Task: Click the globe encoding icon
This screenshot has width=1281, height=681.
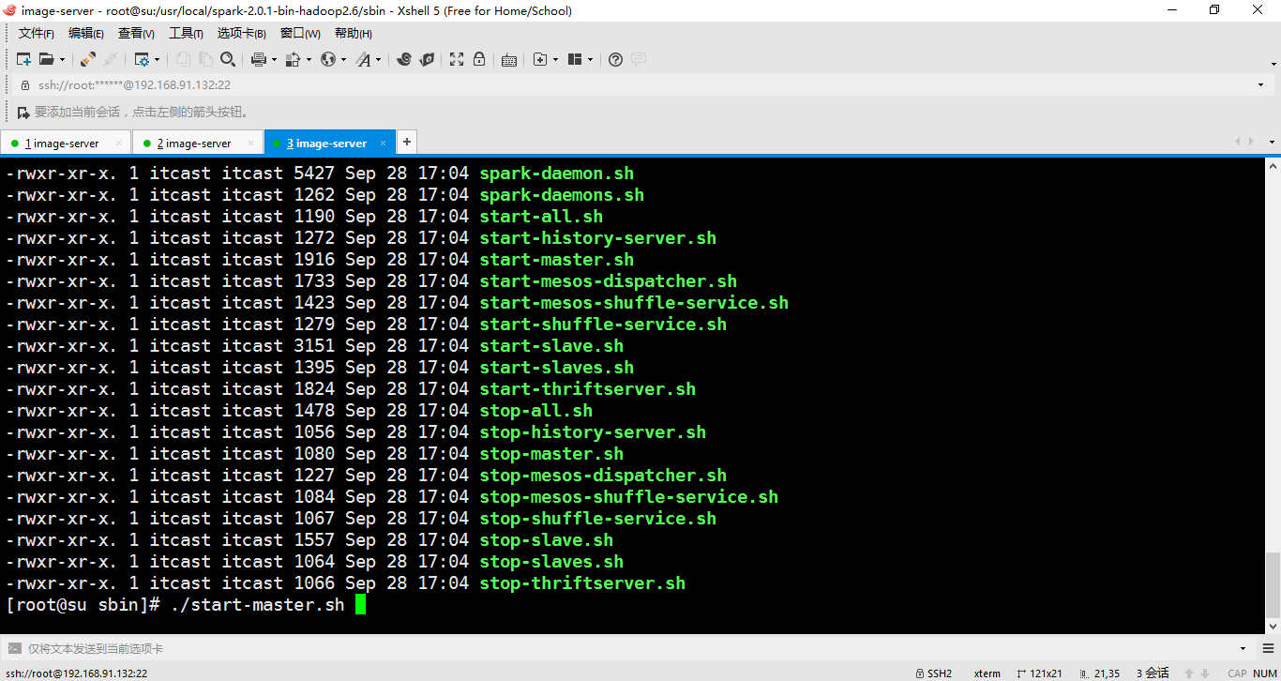Action: point(327,59)
